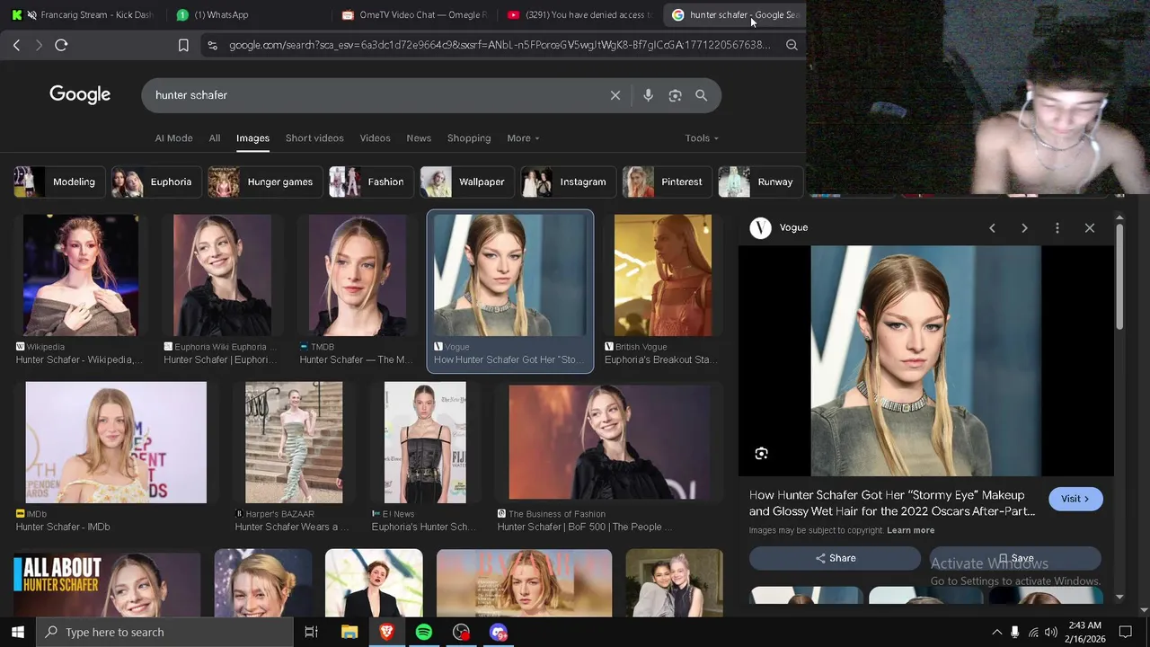1150x647 pixels.
Task: Open volume control in system tray
Action: click(1051, 633)
